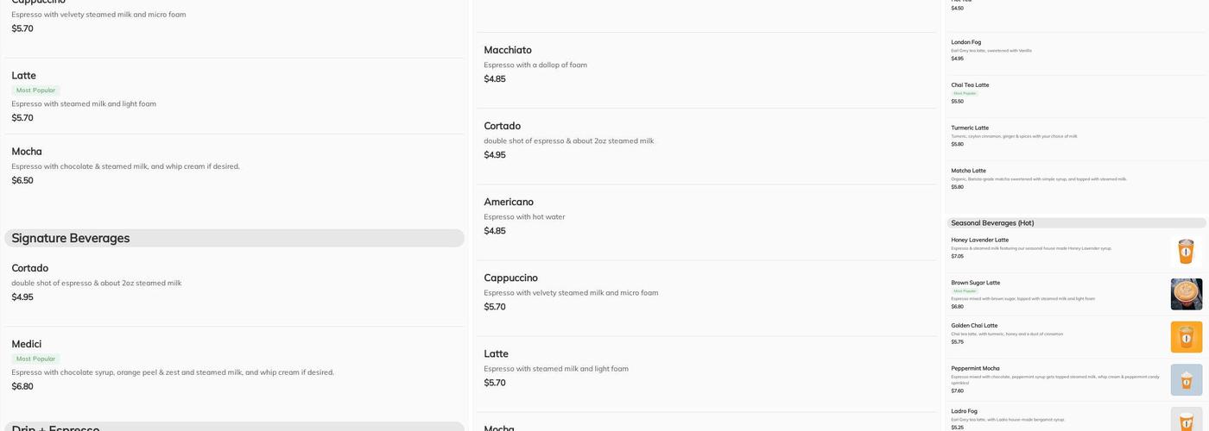Open the Macchiato menu item
This screenshot has width=1209, height=431.
point(507,50)
